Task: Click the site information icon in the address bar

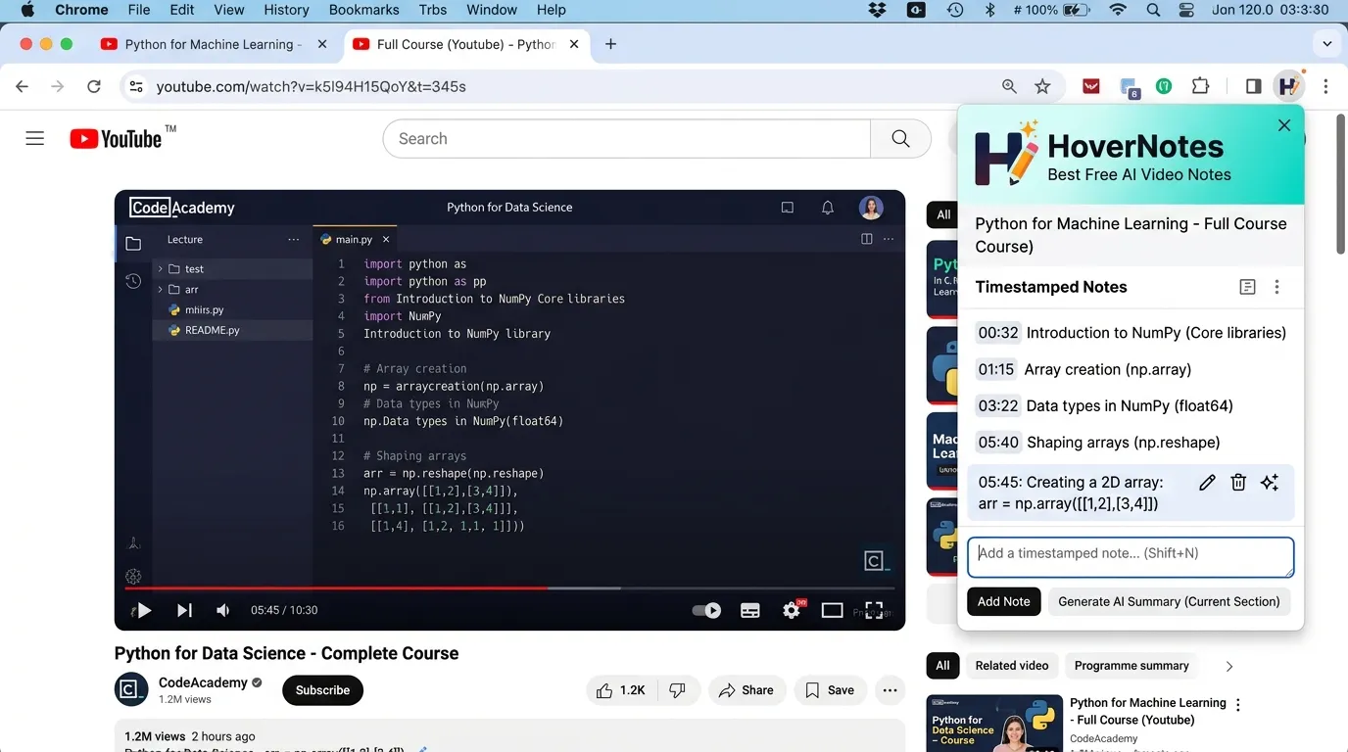Action: [136, 86]
